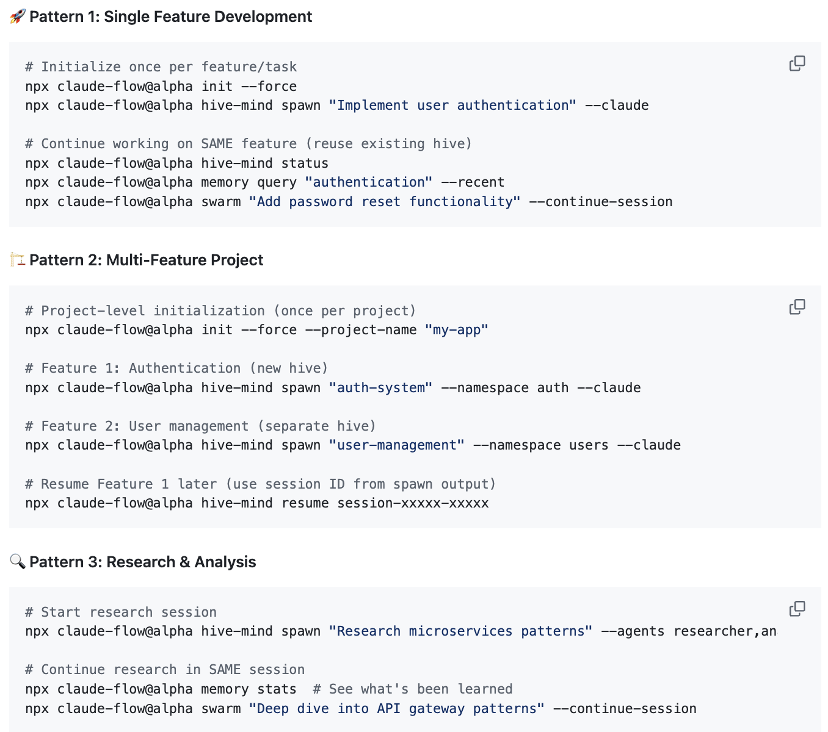Click the "my-app" project name string
828x732 pixels.
tap(456, 330)
